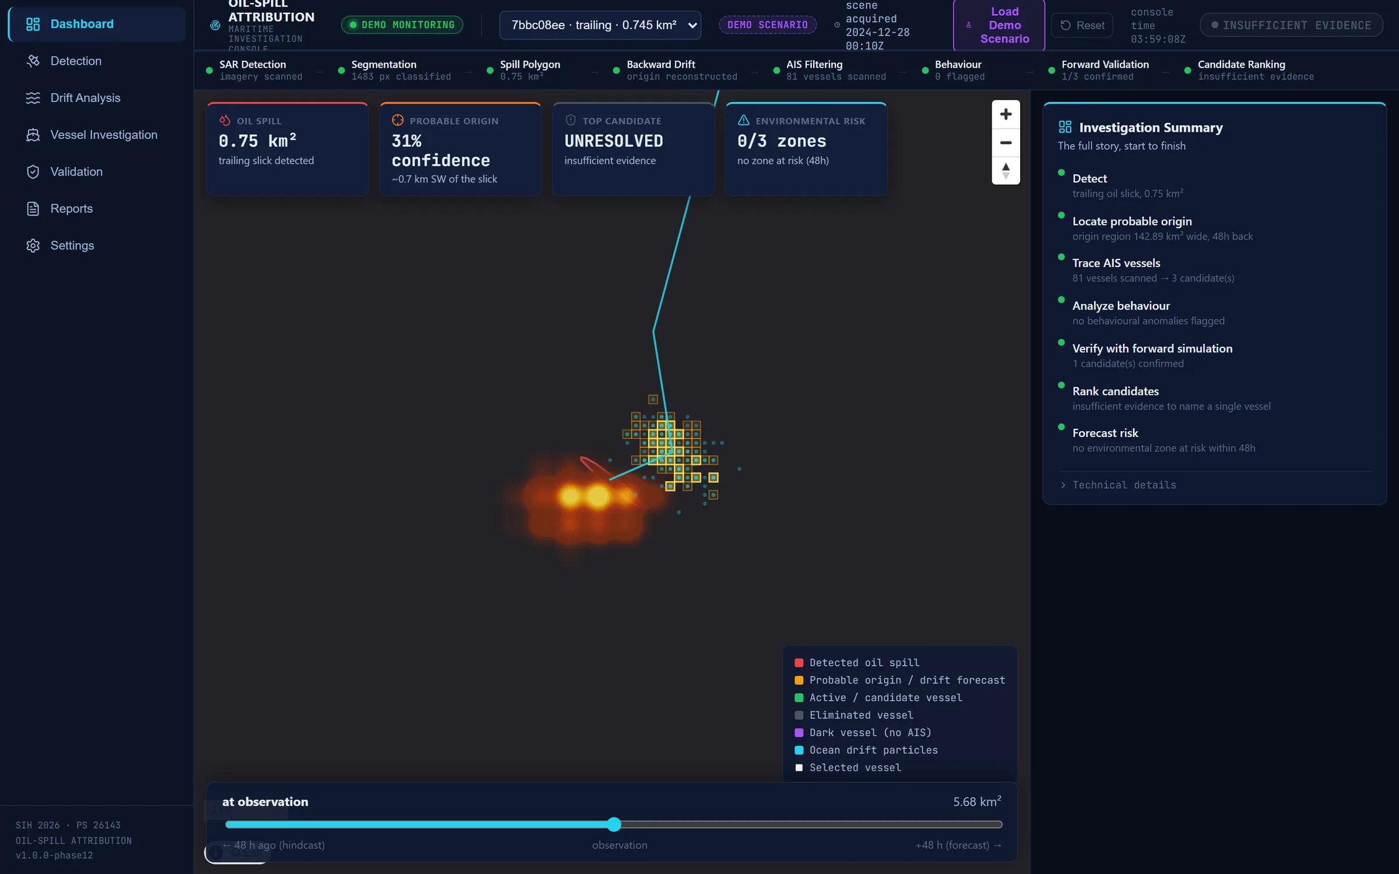
Task: Click the Environmental Risk warning triangle icon
Action: [x=743, y=121]
